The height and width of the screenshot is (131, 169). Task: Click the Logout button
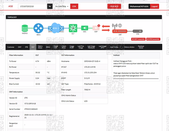154,6
